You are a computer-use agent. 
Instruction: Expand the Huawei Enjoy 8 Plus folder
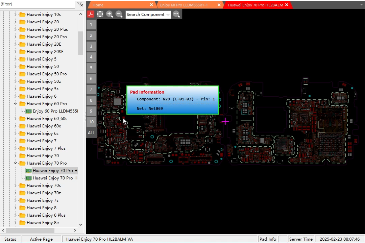[15, 215]
